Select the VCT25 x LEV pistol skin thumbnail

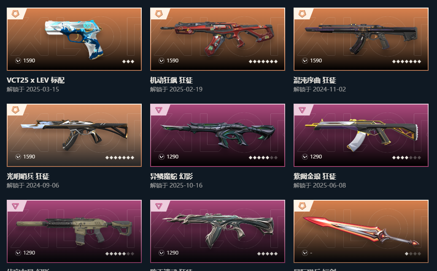coord(74,39)
